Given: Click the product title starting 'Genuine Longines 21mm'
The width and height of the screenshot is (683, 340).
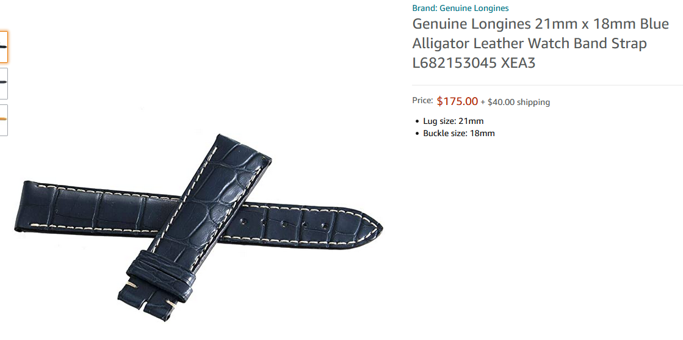Looking at the screenshot, I should (x=541, y=43).
